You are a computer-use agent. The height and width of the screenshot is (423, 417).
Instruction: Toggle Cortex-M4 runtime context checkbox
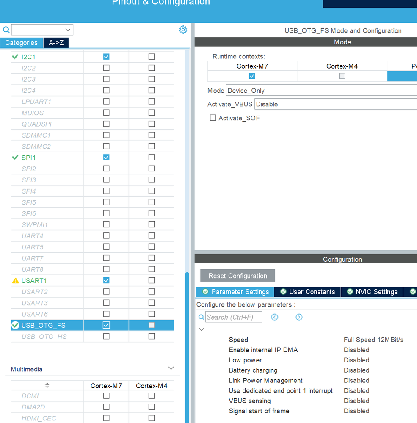coord(342,76)
